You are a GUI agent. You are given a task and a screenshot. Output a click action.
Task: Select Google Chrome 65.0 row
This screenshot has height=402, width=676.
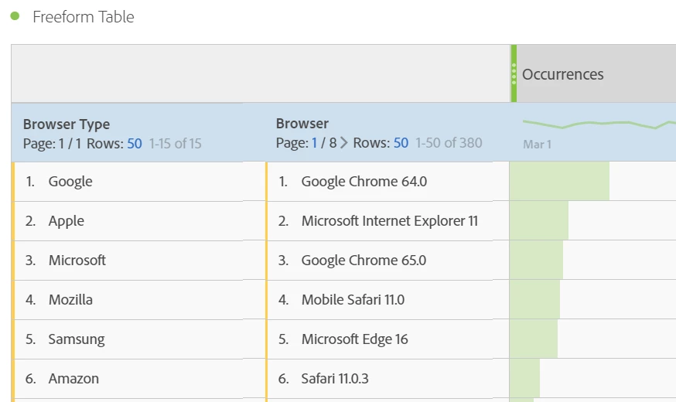[388, 261]
